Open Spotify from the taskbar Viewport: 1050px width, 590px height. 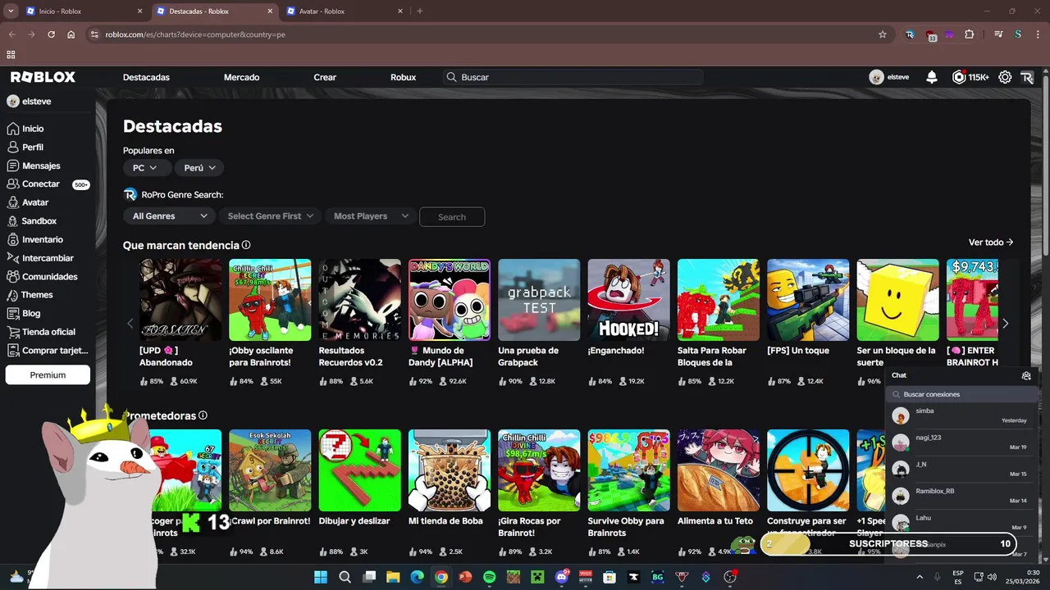tap(490, 577)
